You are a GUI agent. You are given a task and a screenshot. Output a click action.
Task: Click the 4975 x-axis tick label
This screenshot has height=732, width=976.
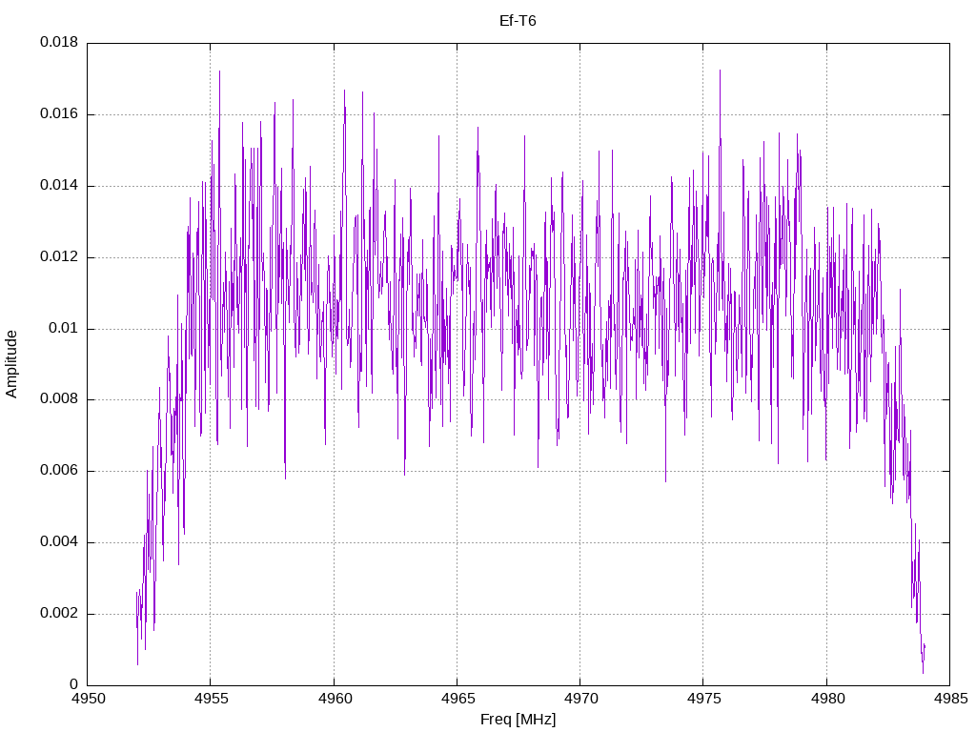pyautogui.click(x=704, y=699)
